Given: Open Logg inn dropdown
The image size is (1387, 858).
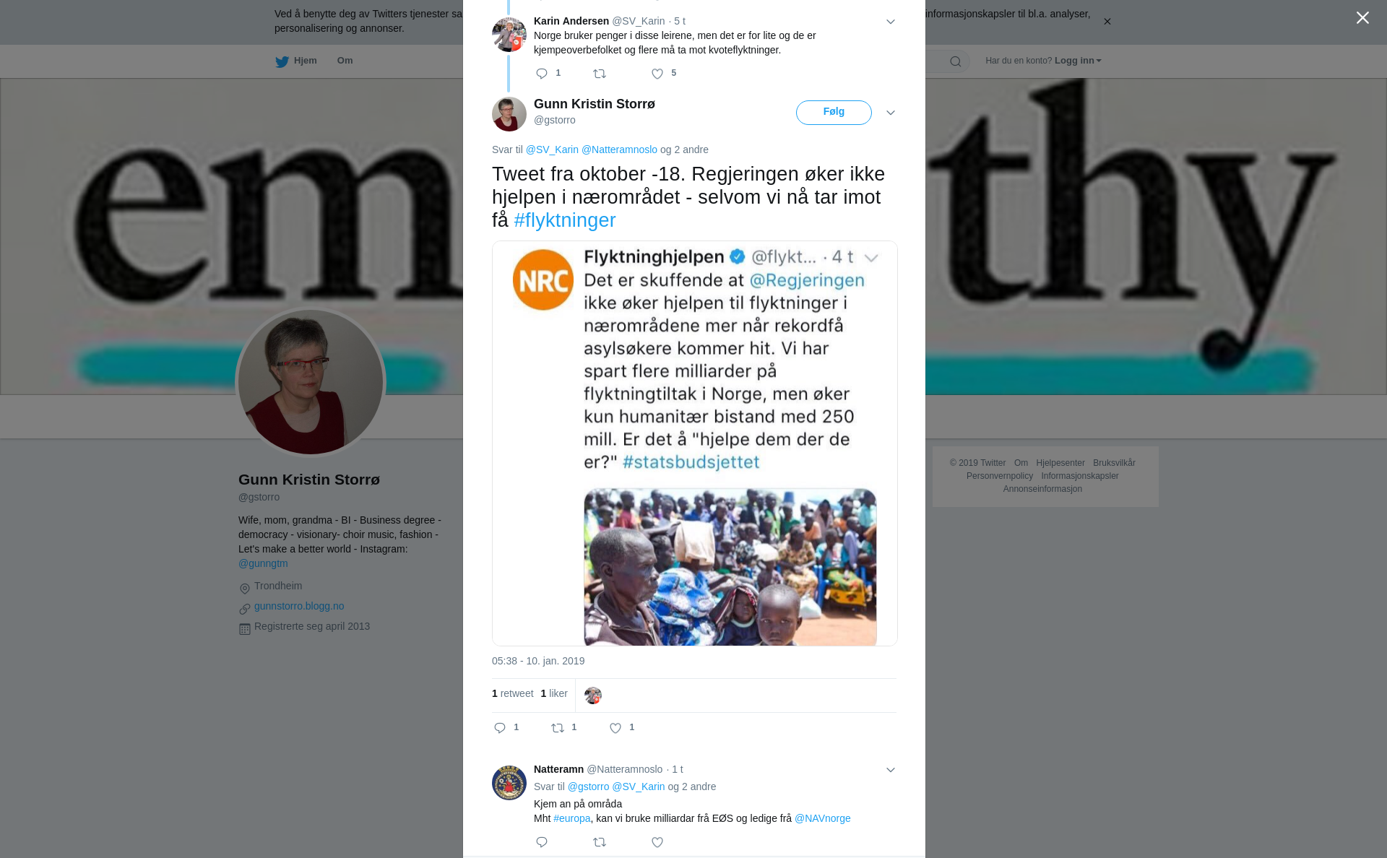Looking at the screenshot, I should click(1078, 61).
